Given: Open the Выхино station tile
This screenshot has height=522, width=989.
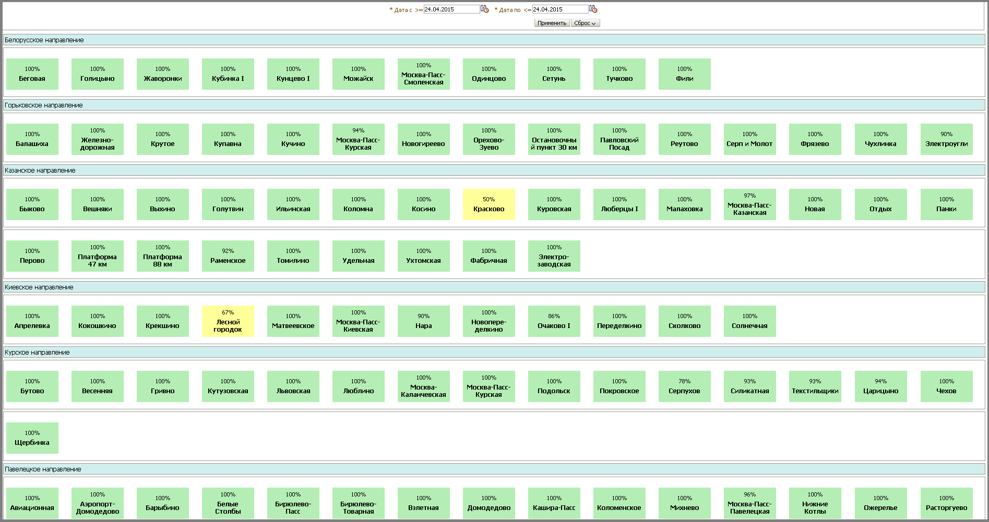Looking at the screenshot, I should (x=163, y=204).
